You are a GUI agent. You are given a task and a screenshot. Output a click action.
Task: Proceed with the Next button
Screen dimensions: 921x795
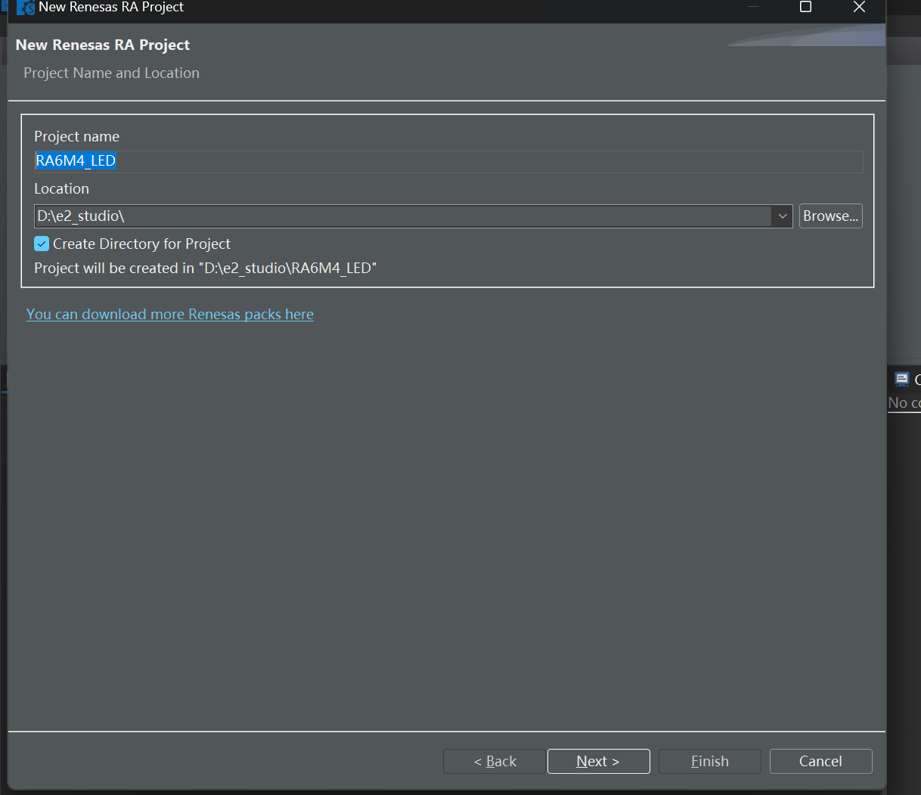click(598, 762)
